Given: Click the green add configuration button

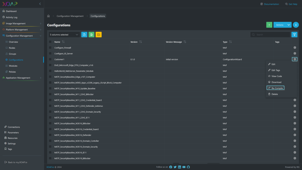Looking at the screenshot, I should click(269, 25).
